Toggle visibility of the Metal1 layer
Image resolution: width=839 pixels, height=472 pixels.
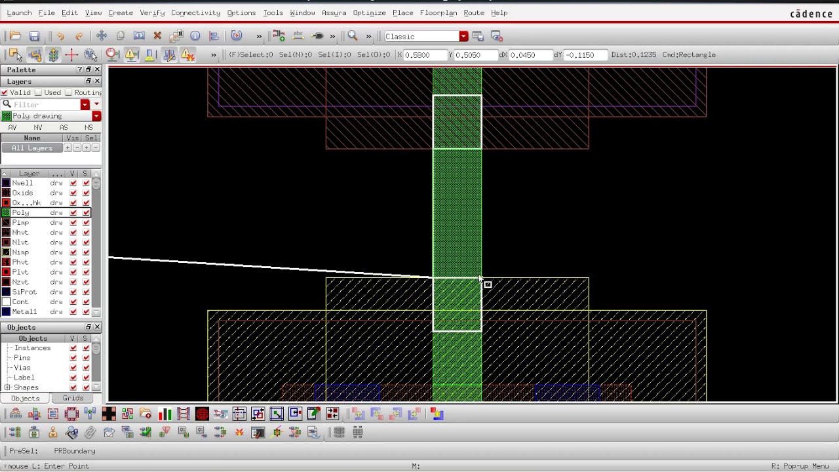pyautogui.click(x=73, y=311)
